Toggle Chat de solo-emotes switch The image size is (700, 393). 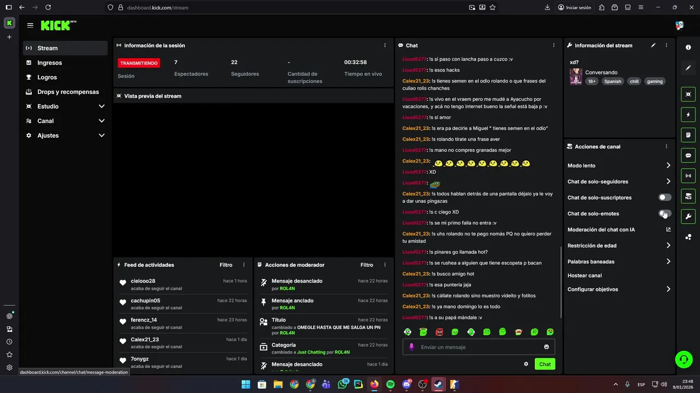tap(665, 213)
